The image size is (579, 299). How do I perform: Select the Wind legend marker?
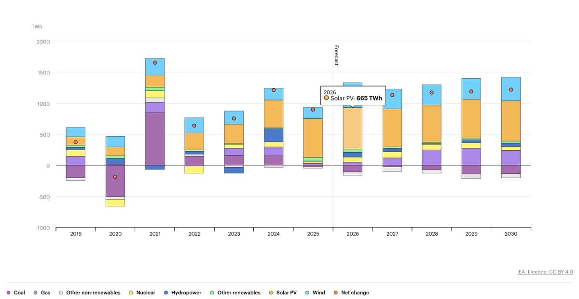(307, 292)
